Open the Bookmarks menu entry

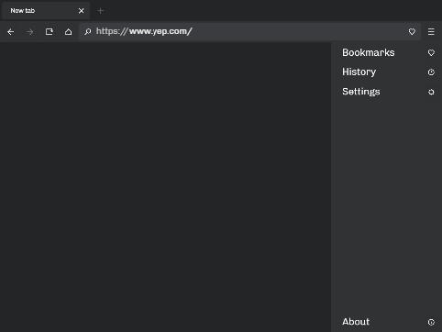pyautogui.click(x=388, y=52)
